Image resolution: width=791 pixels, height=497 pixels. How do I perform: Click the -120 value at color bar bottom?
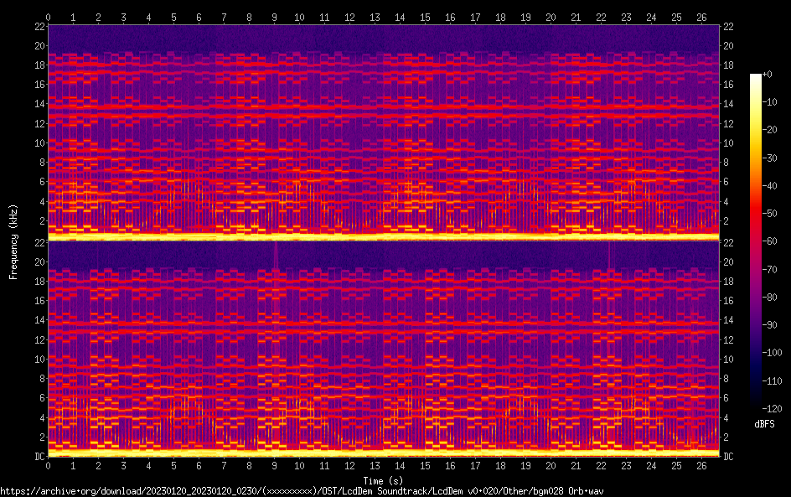tap(770, 408)
